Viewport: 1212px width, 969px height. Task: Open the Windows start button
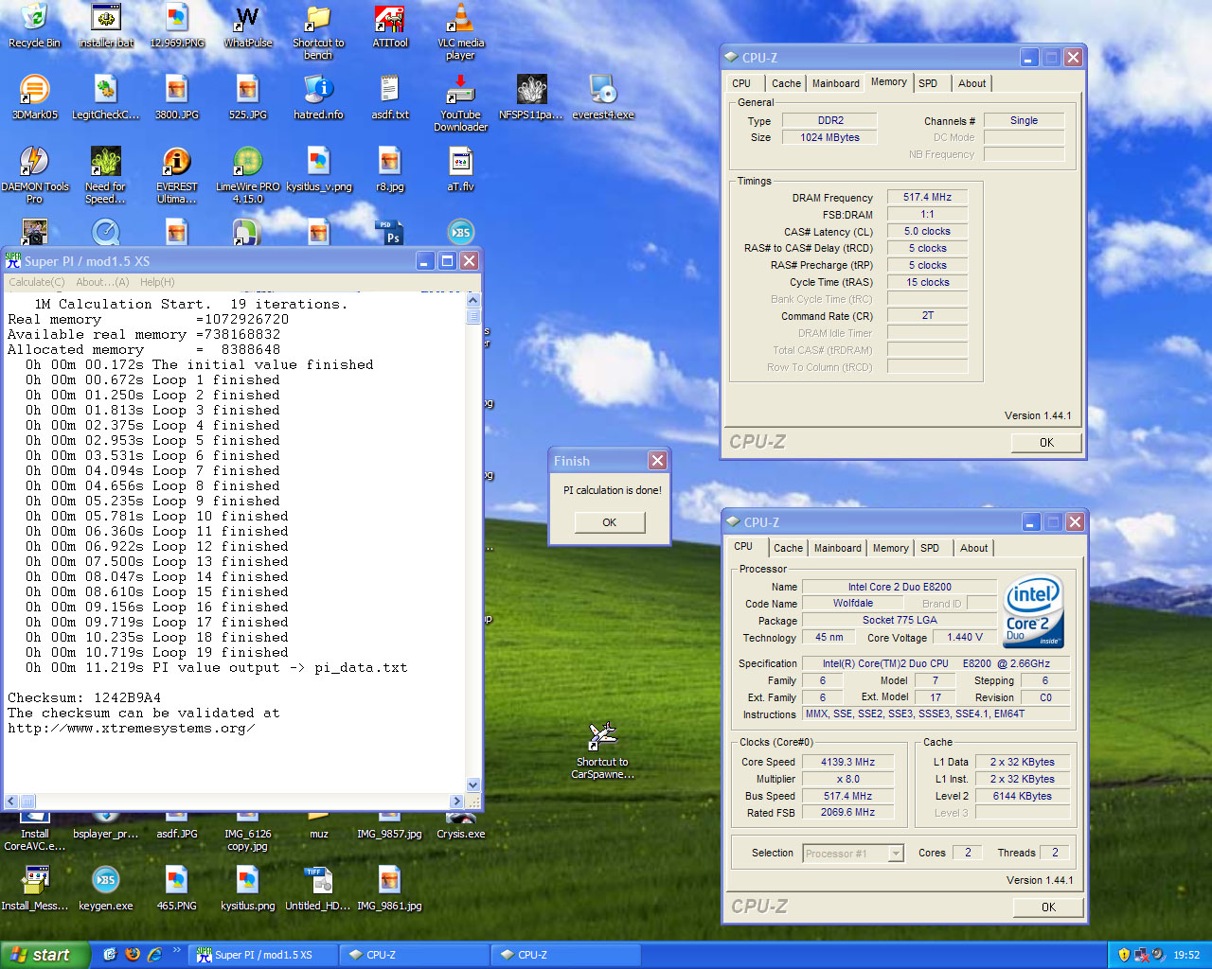pos(45,955)
